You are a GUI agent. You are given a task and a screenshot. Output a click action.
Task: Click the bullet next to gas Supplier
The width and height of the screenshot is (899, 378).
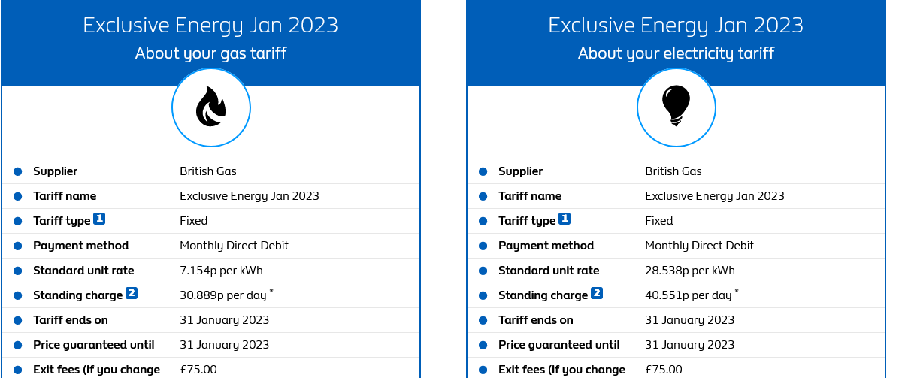pyautogui.click(x=17, y=171)
